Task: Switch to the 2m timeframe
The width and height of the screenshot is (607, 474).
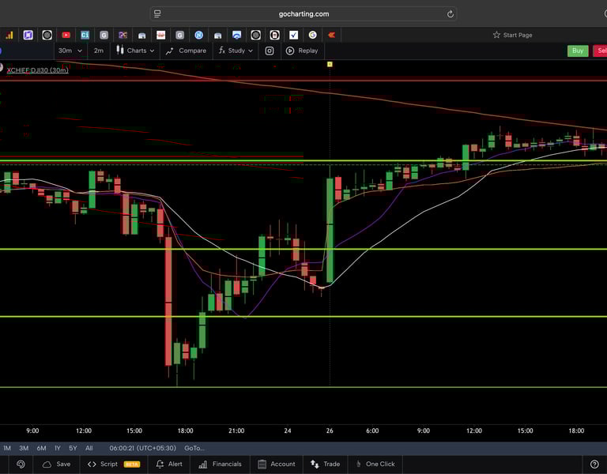Action: pyautogui.click(x=99, y=51)
